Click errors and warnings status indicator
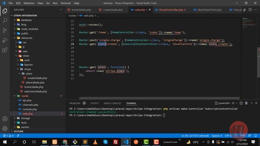260x146 pixels. (x=8, y=136)
